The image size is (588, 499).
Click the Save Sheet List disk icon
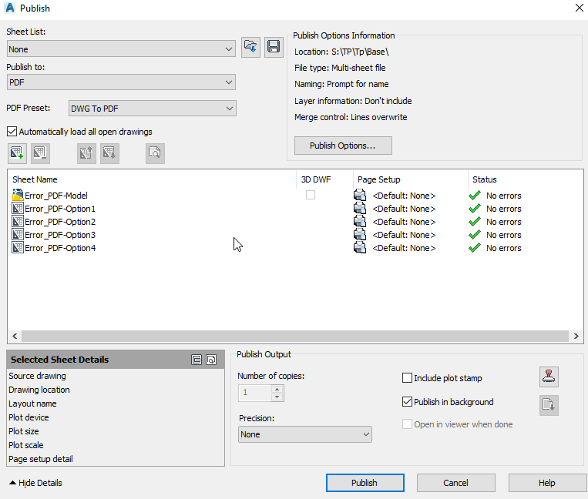point(274,47)
